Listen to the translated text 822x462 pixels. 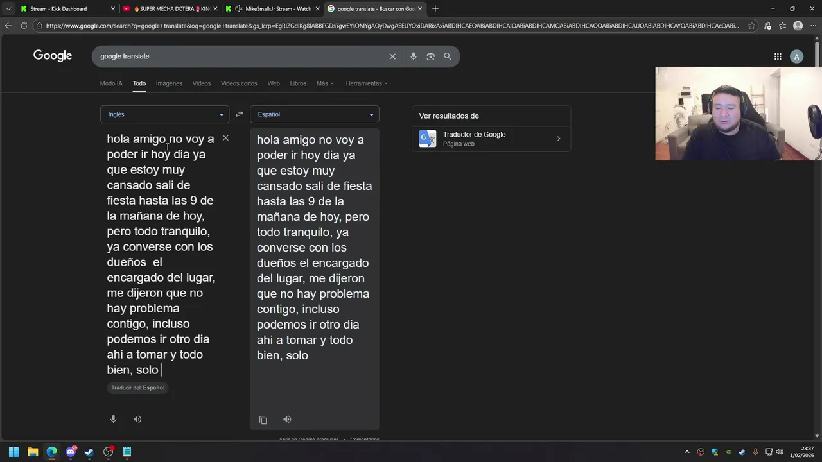point(287,419)
